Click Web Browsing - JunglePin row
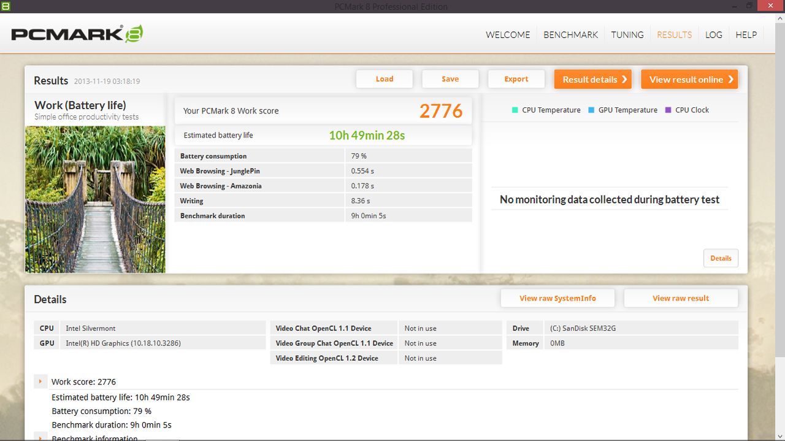 [x=323, y=171]
